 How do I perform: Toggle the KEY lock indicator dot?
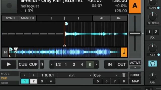(x=158, y=55)
